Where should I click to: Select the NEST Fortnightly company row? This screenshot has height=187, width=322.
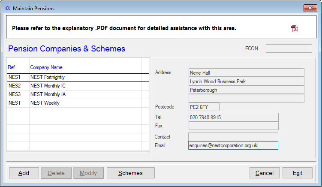[78, 77]
